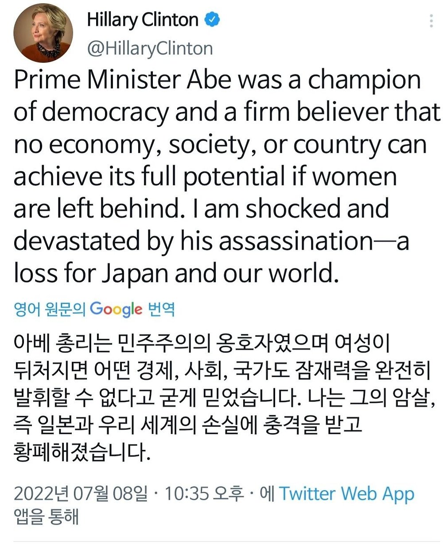The image size is (443, 545).
Task: Click the @HillaryClinton handle
Action: tap(150, 48)
